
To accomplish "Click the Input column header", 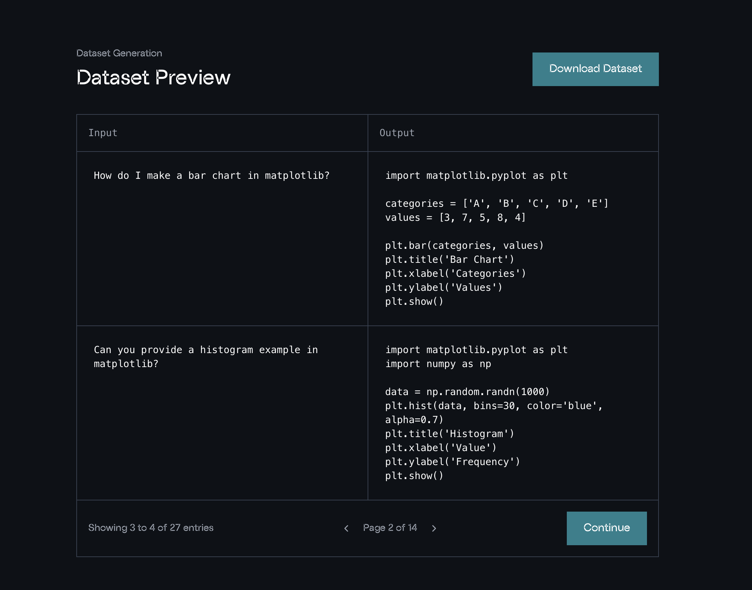I will (x=103, y=133).
